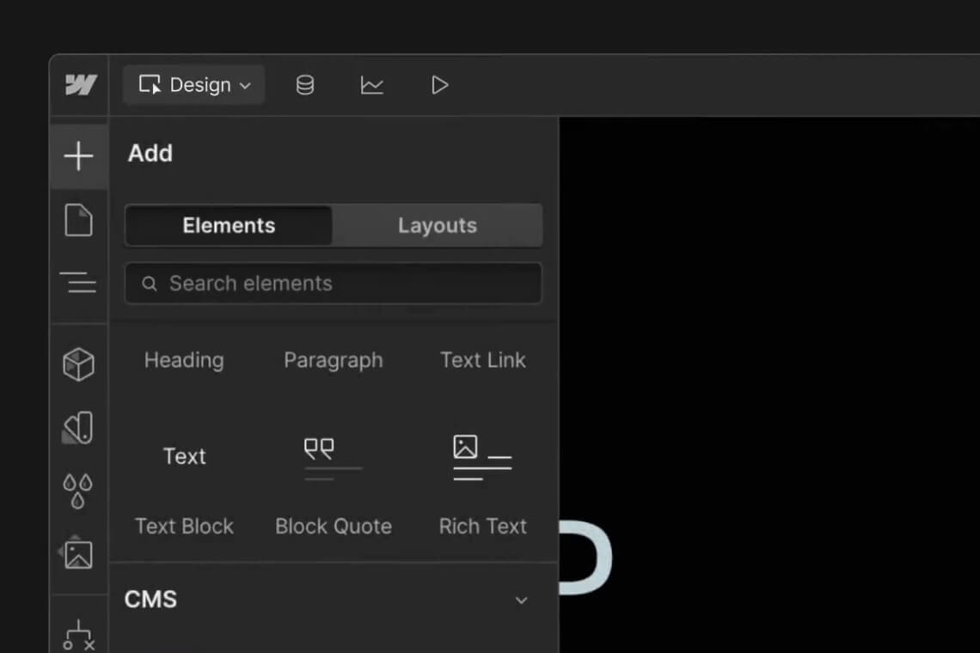
Task: Select the Add elements plus icon
Action: [x=79, y=156]
